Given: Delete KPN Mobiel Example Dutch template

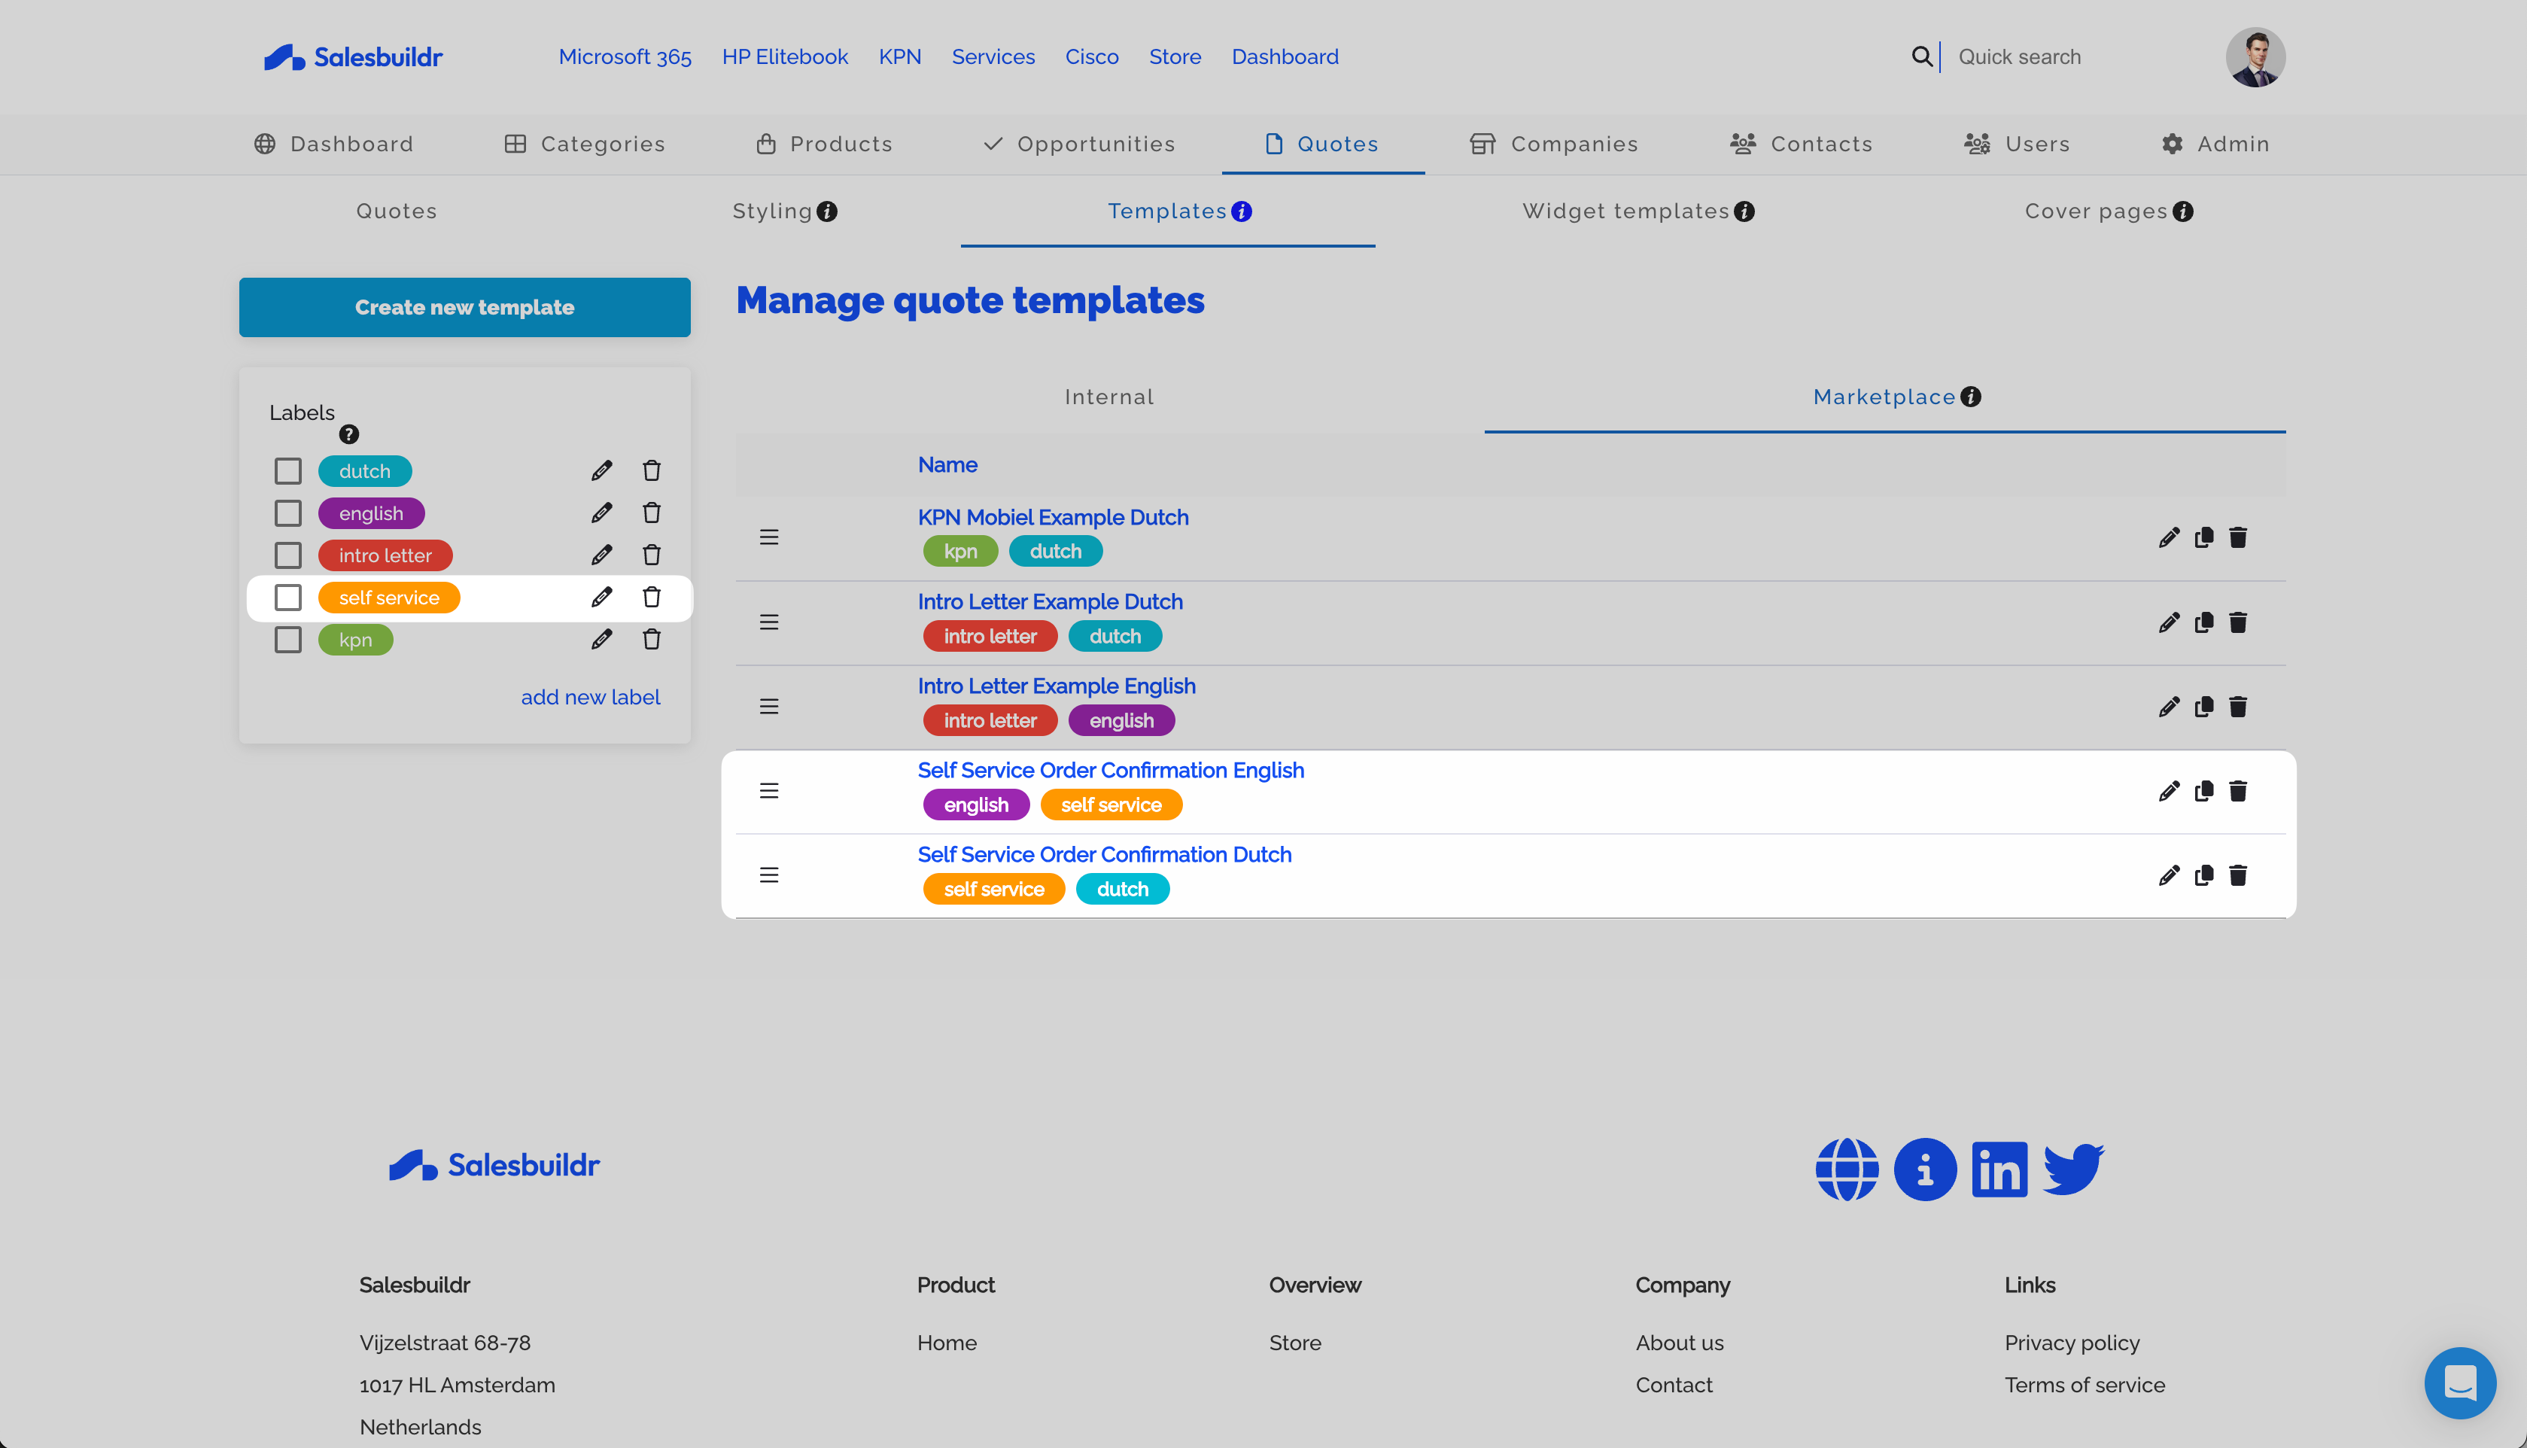Looking at the screenshot, I should point(2238,538).
